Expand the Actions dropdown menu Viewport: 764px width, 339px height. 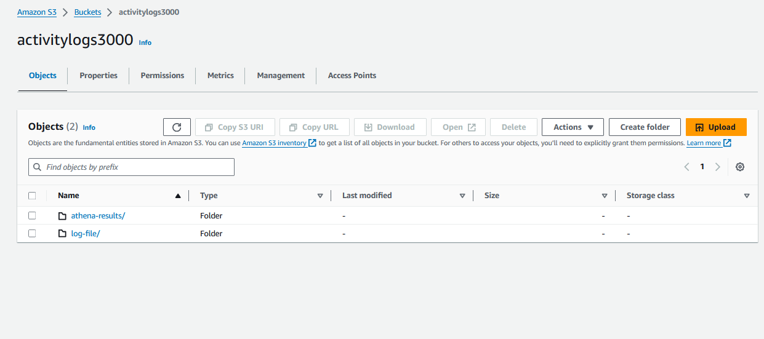click(573, 127)
